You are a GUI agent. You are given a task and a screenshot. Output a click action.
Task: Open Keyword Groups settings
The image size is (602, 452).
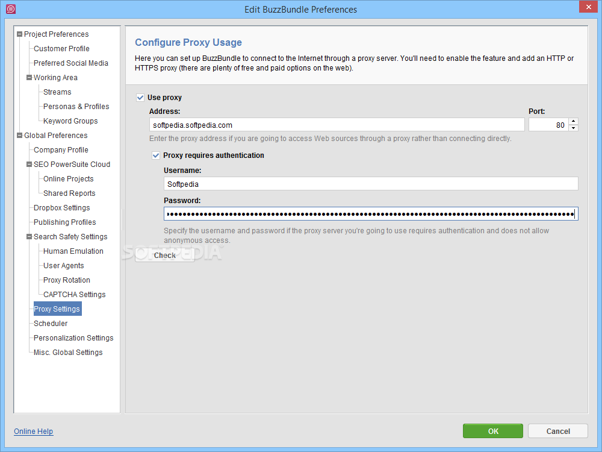point(70,121)
